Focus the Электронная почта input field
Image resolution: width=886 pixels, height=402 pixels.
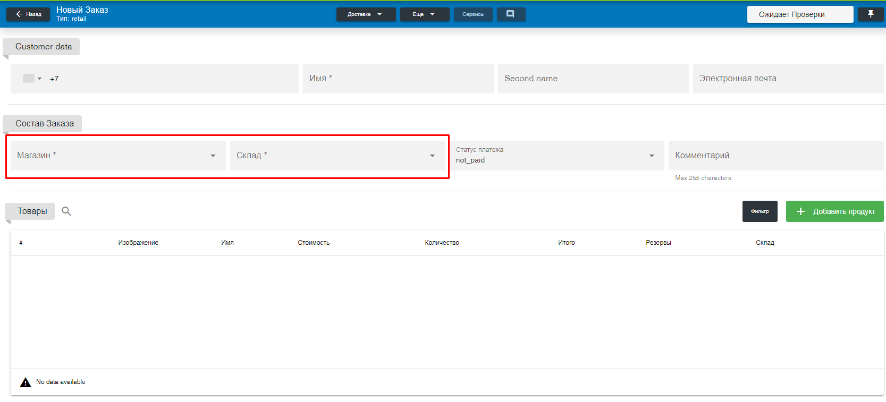788,79
